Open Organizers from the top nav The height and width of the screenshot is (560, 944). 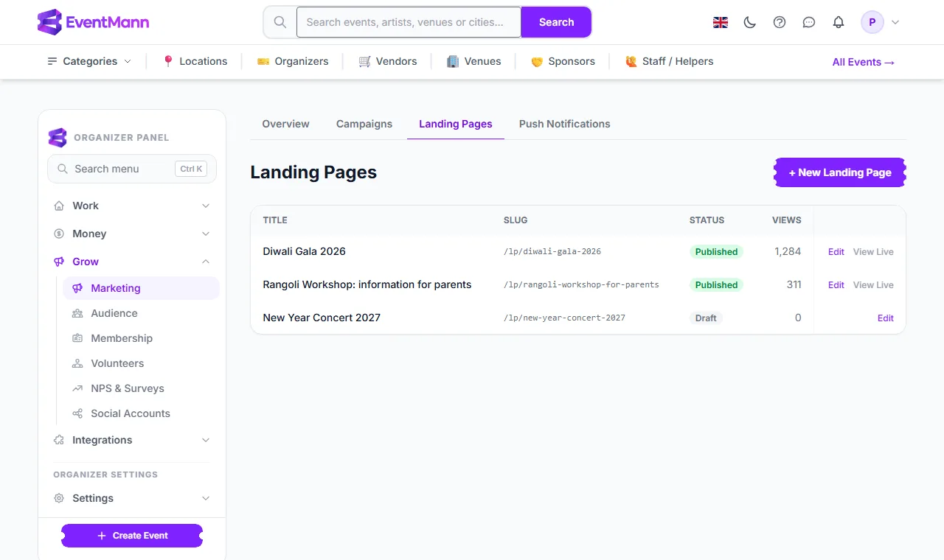(x=293, y=61)
